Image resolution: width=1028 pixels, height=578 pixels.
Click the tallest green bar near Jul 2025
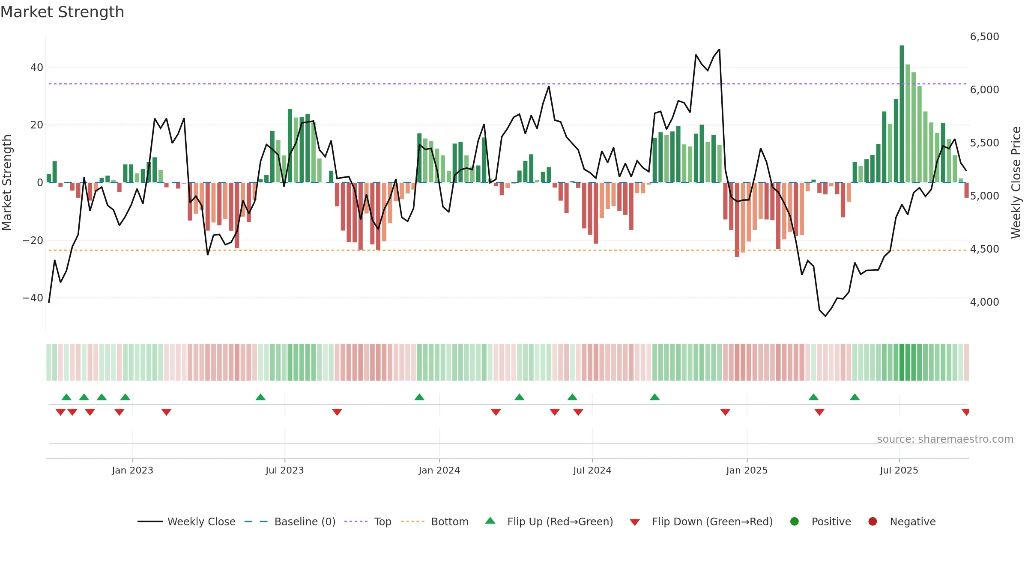(x=902, y=114)
